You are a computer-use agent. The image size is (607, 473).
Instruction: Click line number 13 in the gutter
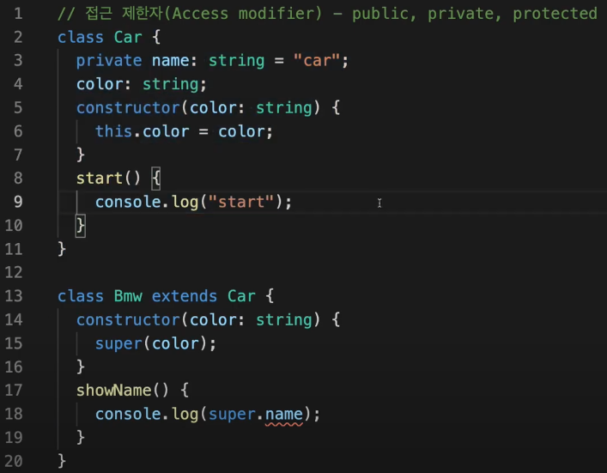[14, 296]
